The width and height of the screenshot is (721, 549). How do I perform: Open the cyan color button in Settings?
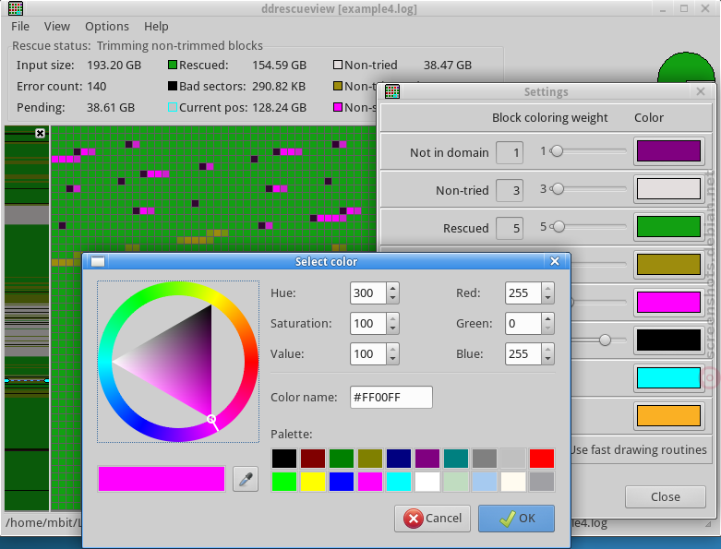pyautogui.click(x=668, y=377)
